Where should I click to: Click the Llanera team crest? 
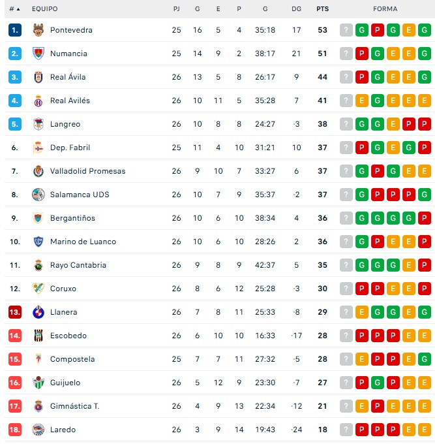[38, 312]
